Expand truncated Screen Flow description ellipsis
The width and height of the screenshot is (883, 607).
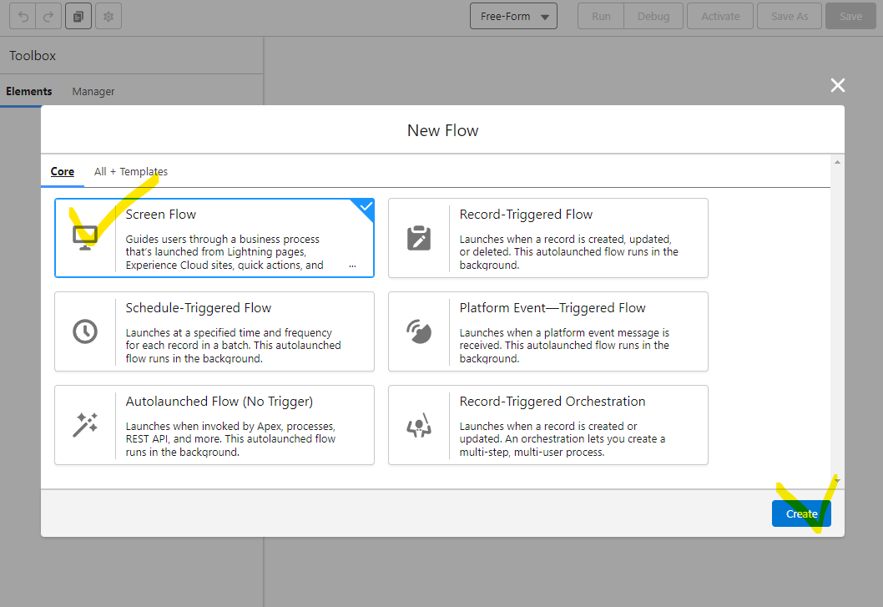pyautogui.click(x=352, y=266)
